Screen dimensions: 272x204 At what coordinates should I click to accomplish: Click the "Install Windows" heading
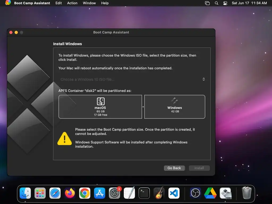click(67, 44)
